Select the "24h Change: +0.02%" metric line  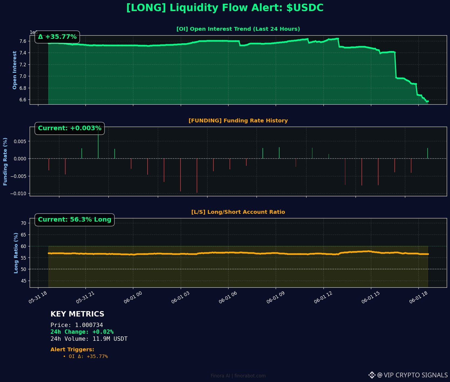pyautogui.click(x=82, y=332)
